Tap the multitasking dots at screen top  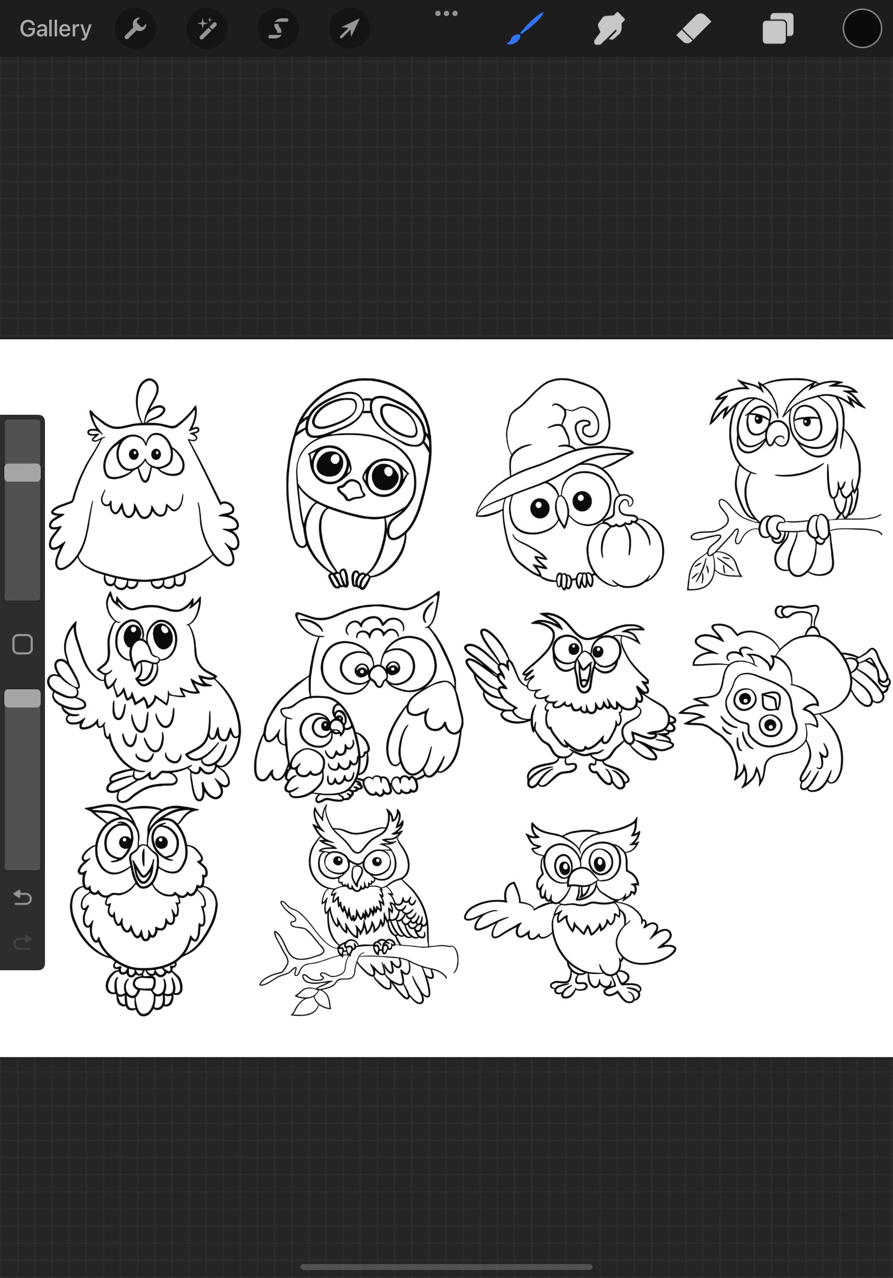coord(446,12)
